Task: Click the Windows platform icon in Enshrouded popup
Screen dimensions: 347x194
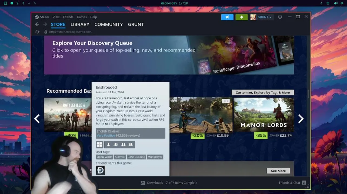Action: click(99, 145)
